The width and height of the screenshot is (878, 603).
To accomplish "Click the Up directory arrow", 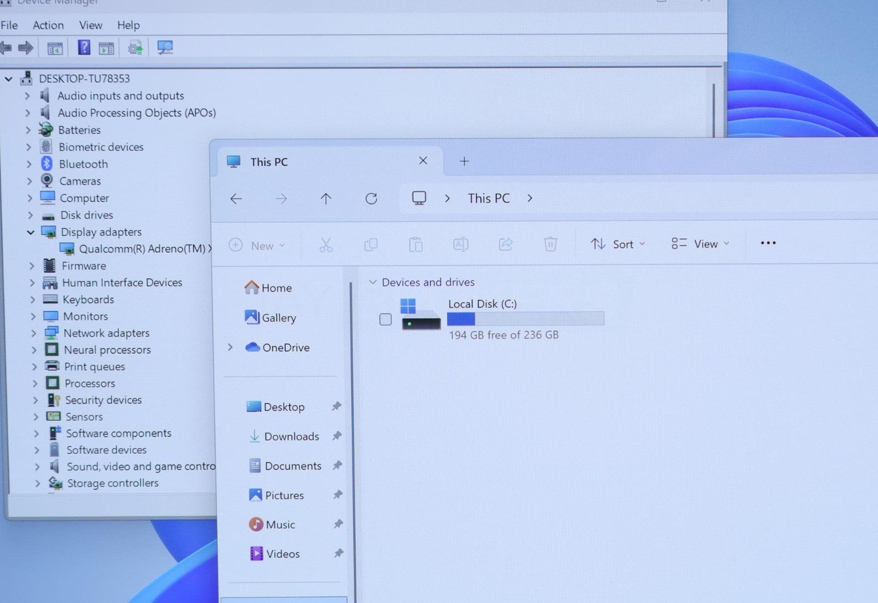I will [x=326, y=199].
